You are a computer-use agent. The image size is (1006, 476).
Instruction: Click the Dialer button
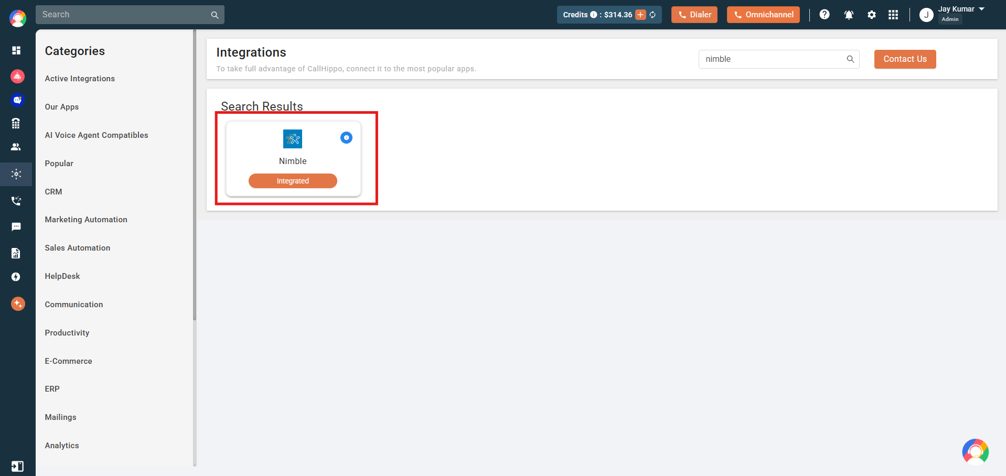[694, 15]
